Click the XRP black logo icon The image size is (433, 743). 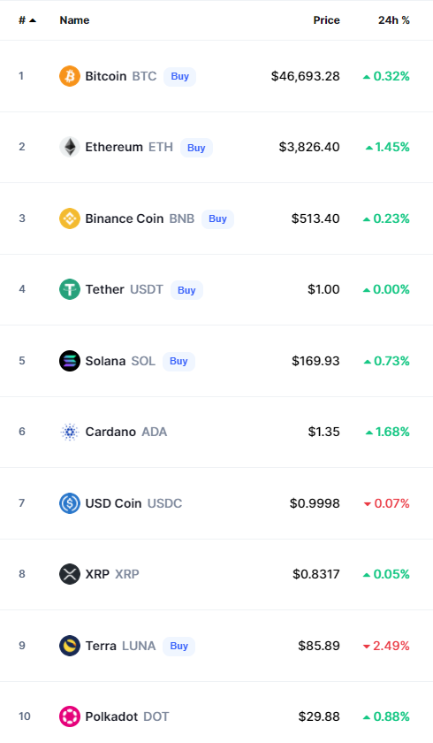(x=70, y=574)
